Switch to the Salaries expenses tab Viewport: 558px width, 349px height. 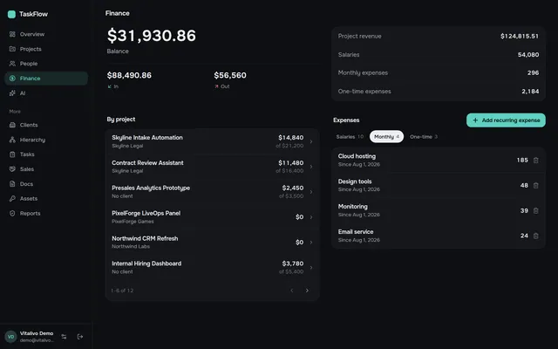pos(350,137)
